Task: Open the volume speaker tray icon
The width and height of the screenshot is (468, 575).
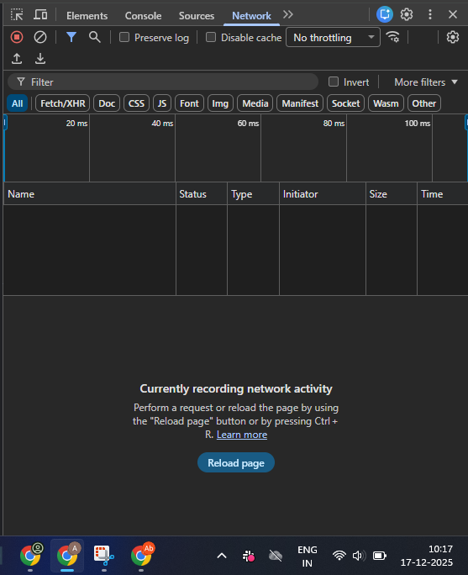Action: (359, 556)
